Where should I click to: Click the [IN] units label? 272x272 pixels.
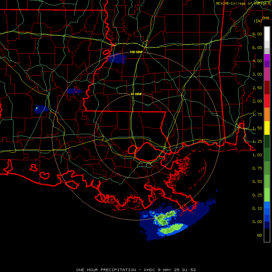(258, 21)
